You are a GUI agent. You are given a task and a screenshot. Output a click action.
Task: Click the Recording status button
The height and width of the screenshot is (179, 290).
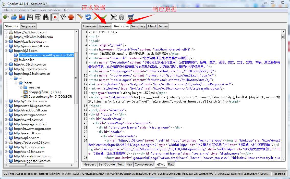pyautogui.click(x=279, y=174)
